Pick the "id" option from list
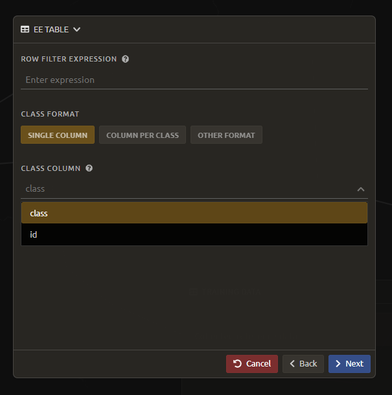Screen dimensions: 392x395 tap(194, 234)
